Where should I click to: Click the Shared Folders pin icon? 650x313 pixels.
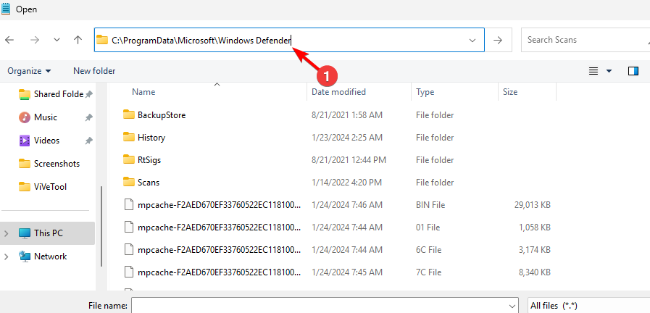pyautogui.click(x=88, y=94)
